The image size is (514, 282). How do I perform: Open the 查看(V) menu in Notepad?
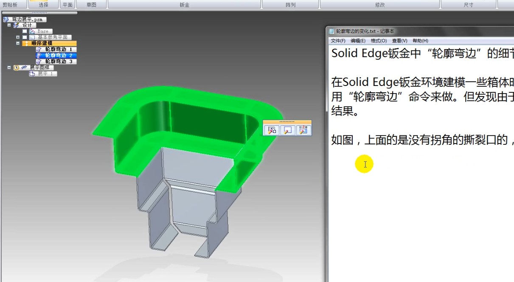(x=400, y=41)
